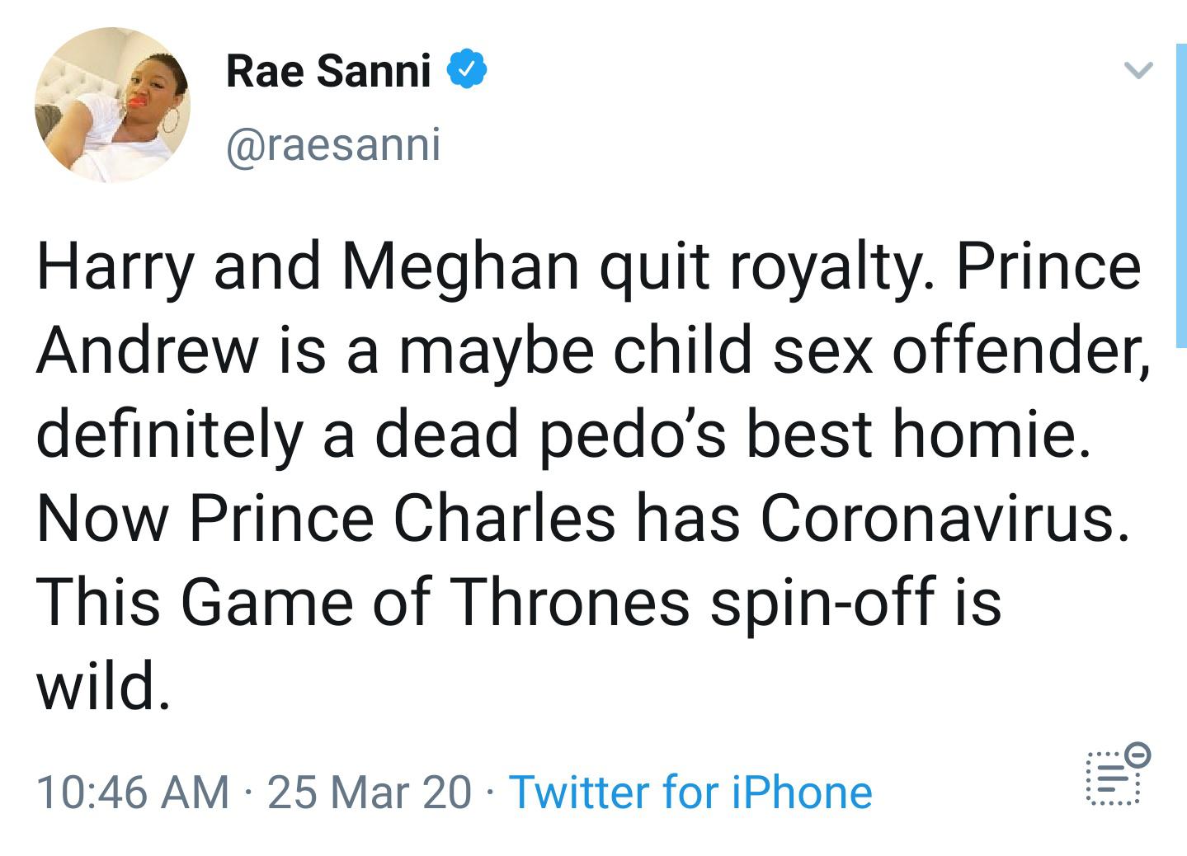Open the tweet options chevron menu

1138,71
